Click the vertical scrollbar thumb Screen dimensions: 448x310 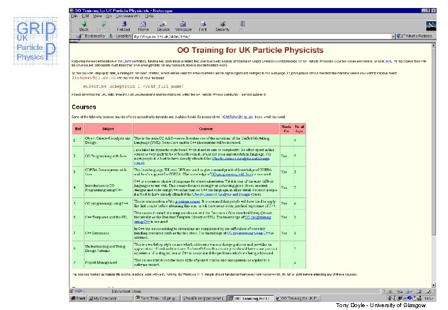pos(434,141)
